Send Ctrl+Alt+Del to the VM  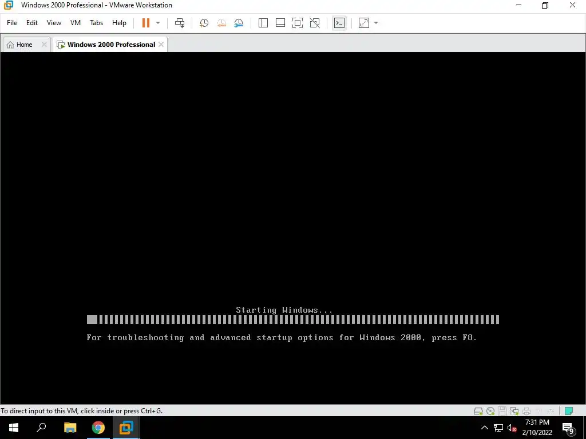(180, 23)
